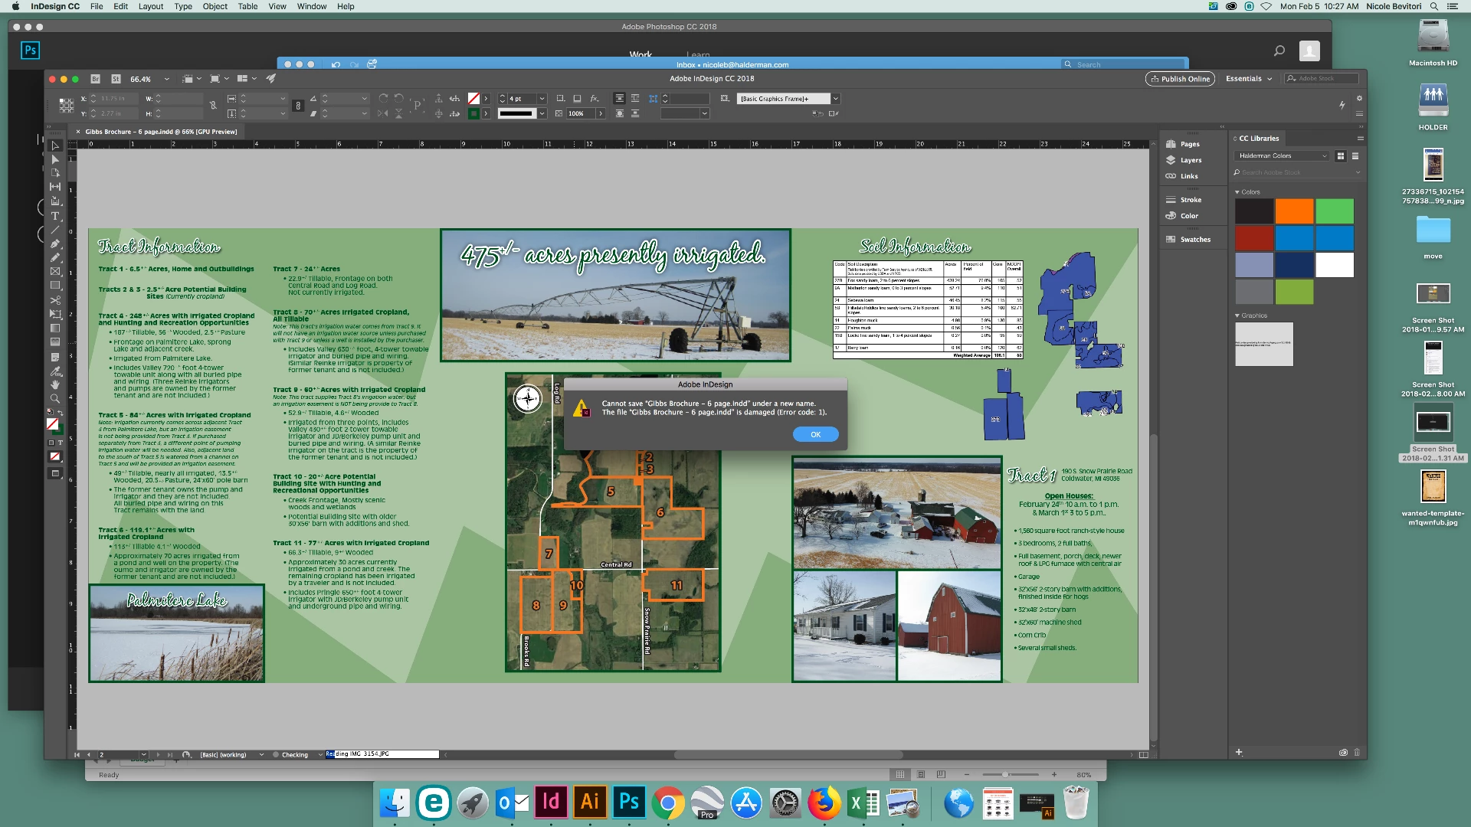Expand the Essentials workspace switcher
This screenshot has height=827, width=1471.
tap(1248, 79)
